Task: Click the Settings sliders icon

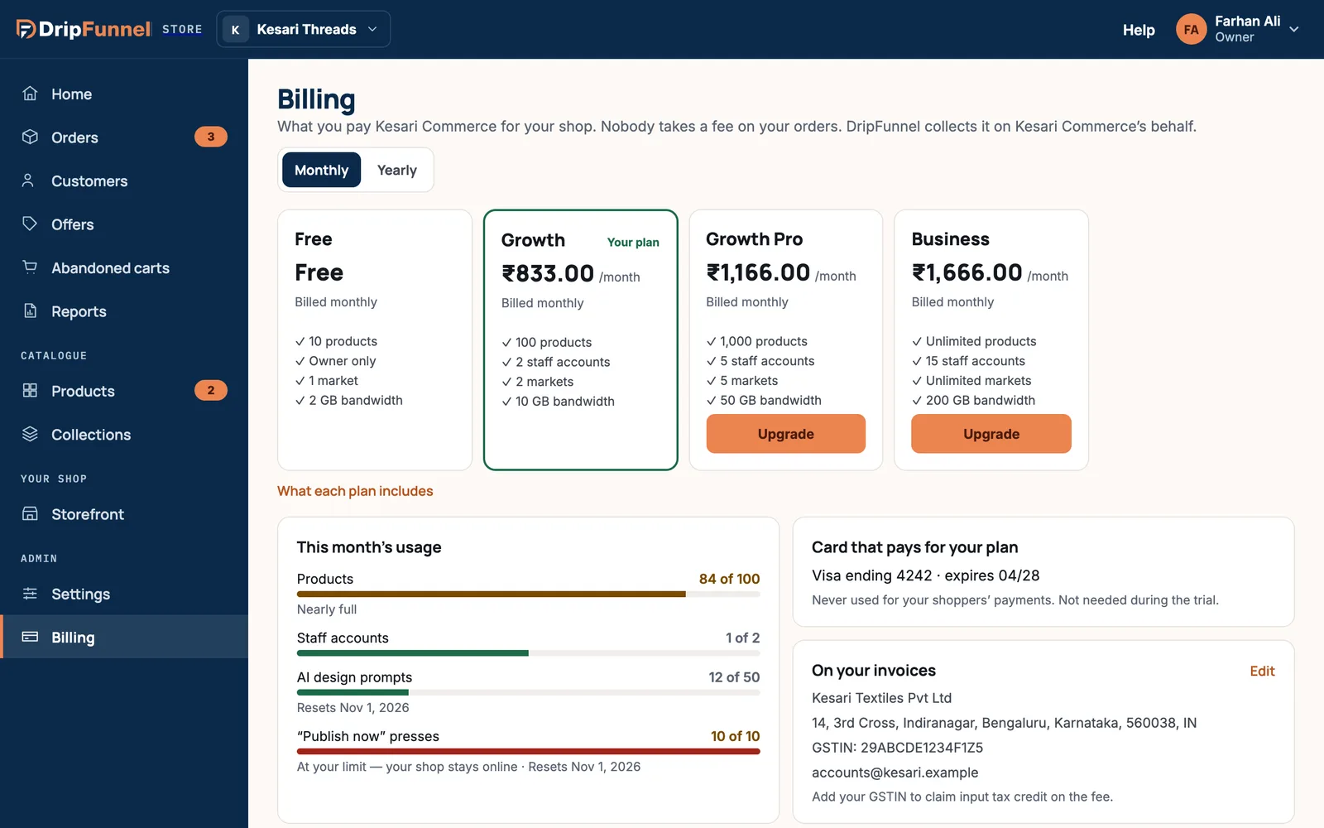Action: point(30,594)
